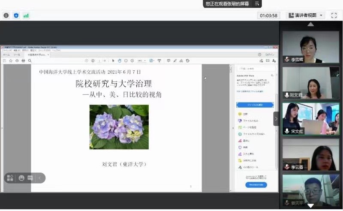
Task: Click the meeting info icon
Action: pos(6,15)
